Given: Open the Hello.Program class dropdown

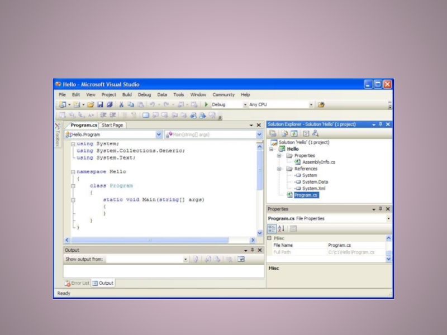Looking at the screenshot, I should click(x=159, y=135).
